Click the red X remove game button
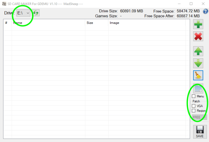Viewport: 209px width, 142px height. click(198, 36)
